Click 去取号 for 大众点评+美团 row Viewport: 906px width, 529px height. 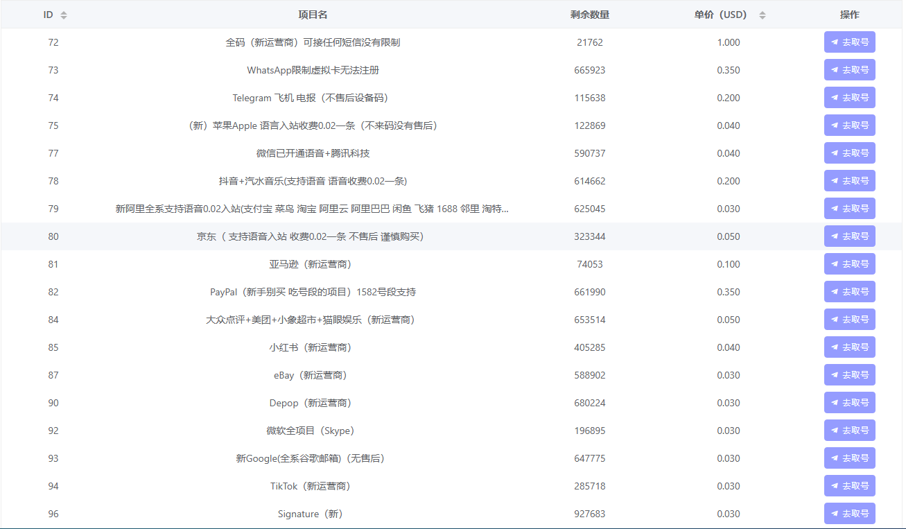pyautogui.click(x=849, y=320)
